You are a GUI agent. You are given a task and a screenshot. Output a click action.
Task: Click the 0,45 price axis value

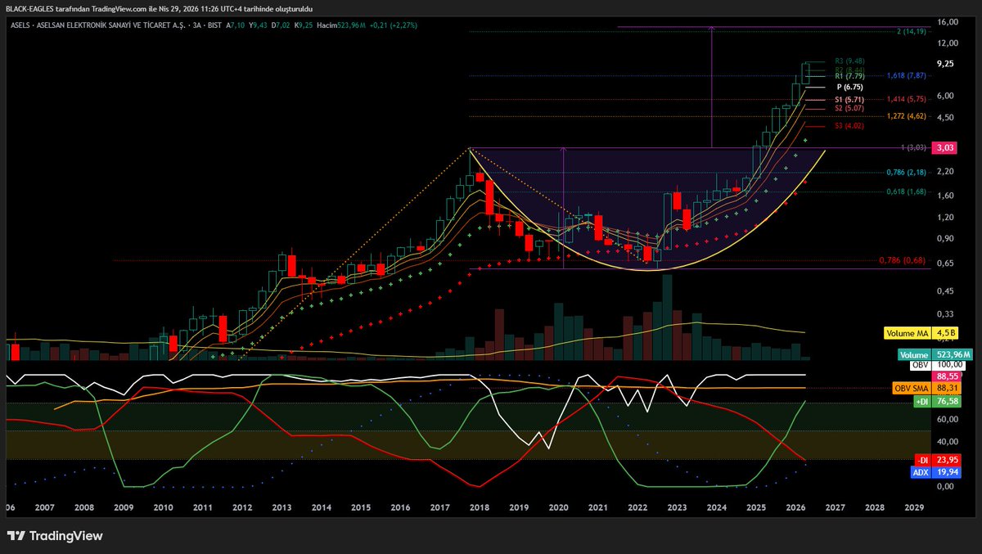pos(945,291)
